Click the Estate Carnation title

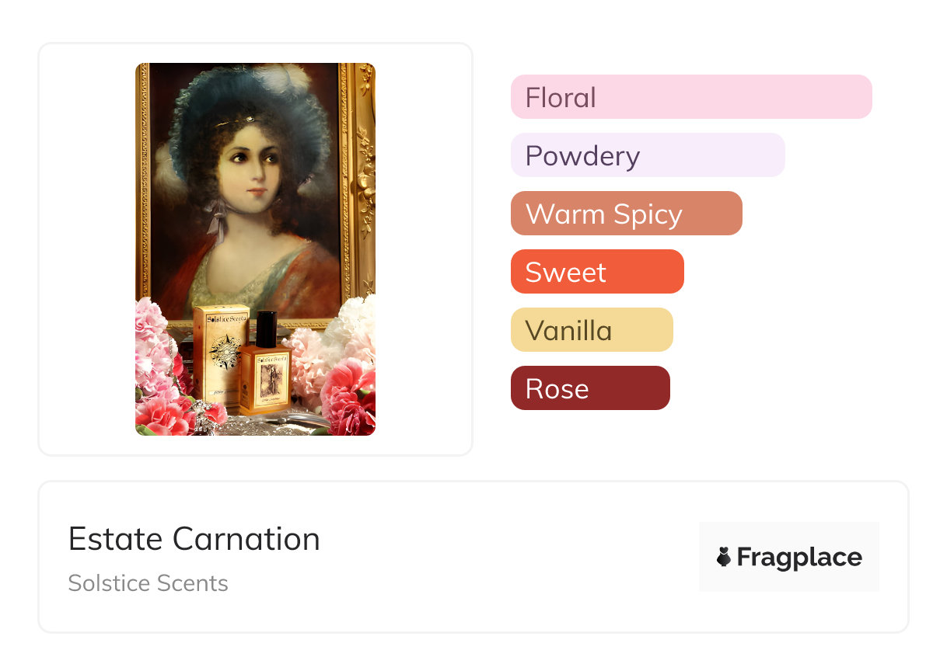tap(194, 539)
